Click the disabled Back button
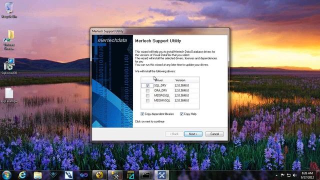The width and height of the screenshot is (320, 180). (x=174, y=134)
